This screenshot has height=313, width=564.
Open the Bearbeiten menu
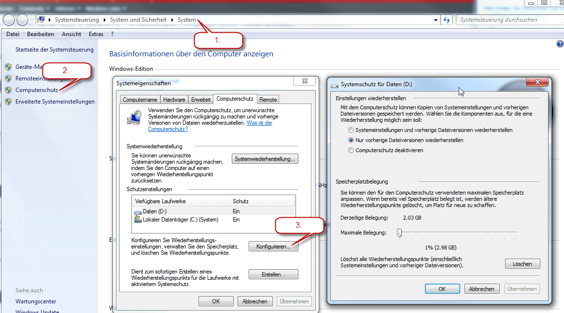point(40,34)
